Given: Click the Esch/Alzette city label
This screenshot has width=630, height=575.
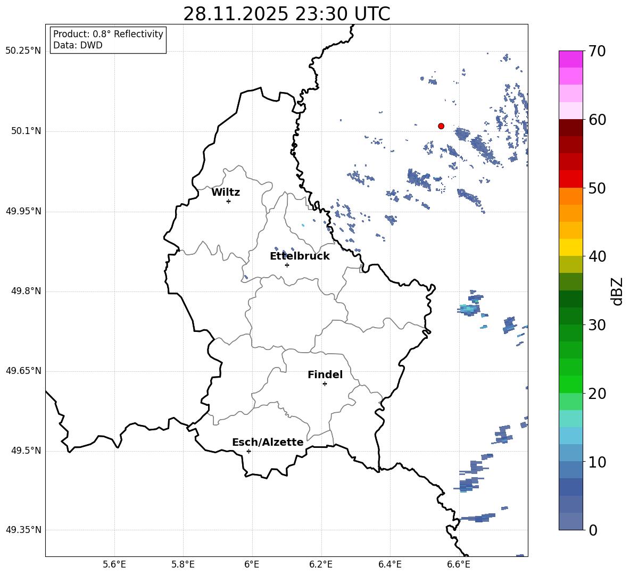Looking at the screenshot, I should coord(268,442).
